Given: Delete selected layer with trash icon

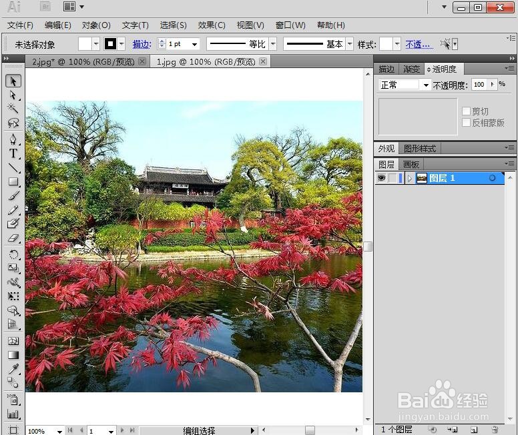Looking at the screenshot, I should pyautogui.click(x=495, y=430).
